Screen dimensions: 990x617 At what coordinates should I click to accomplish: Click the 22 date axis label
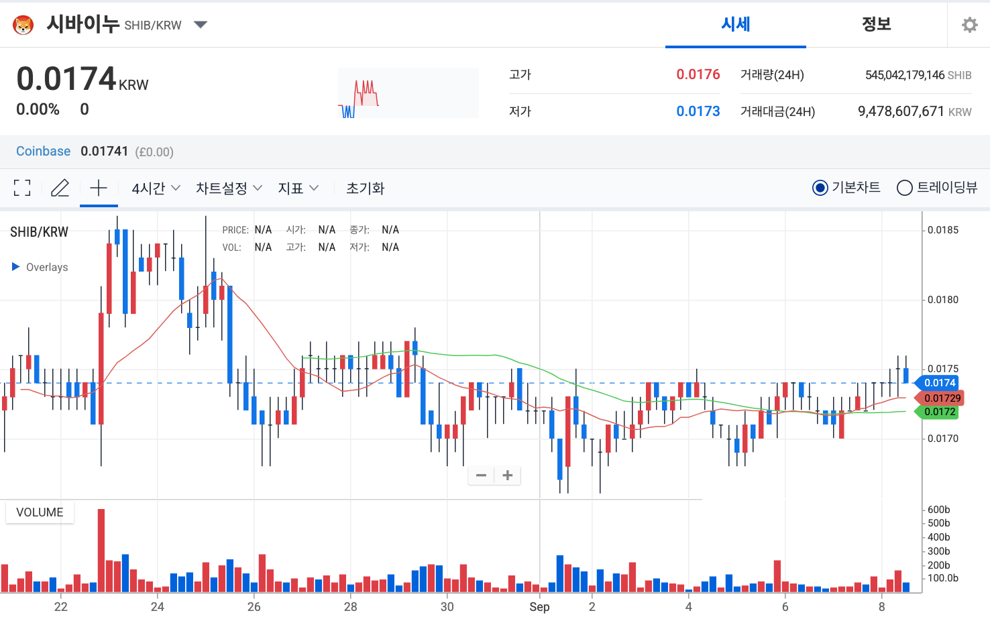click(61, 606)
